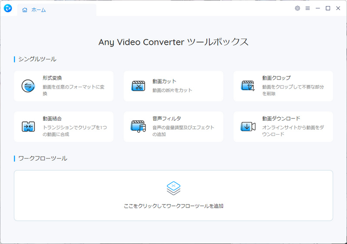Close the Any Video Converter window

click(338, 8)
